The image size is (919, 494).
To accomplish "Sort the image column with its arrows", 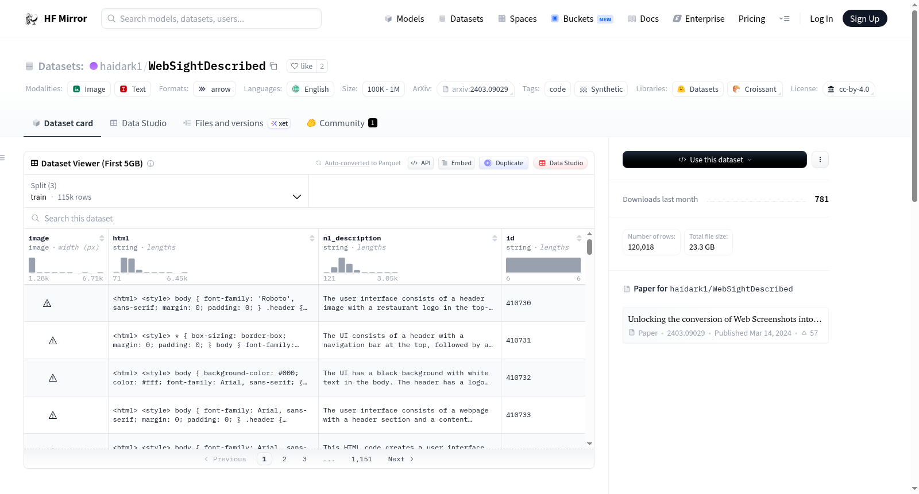I will point(102,238).
